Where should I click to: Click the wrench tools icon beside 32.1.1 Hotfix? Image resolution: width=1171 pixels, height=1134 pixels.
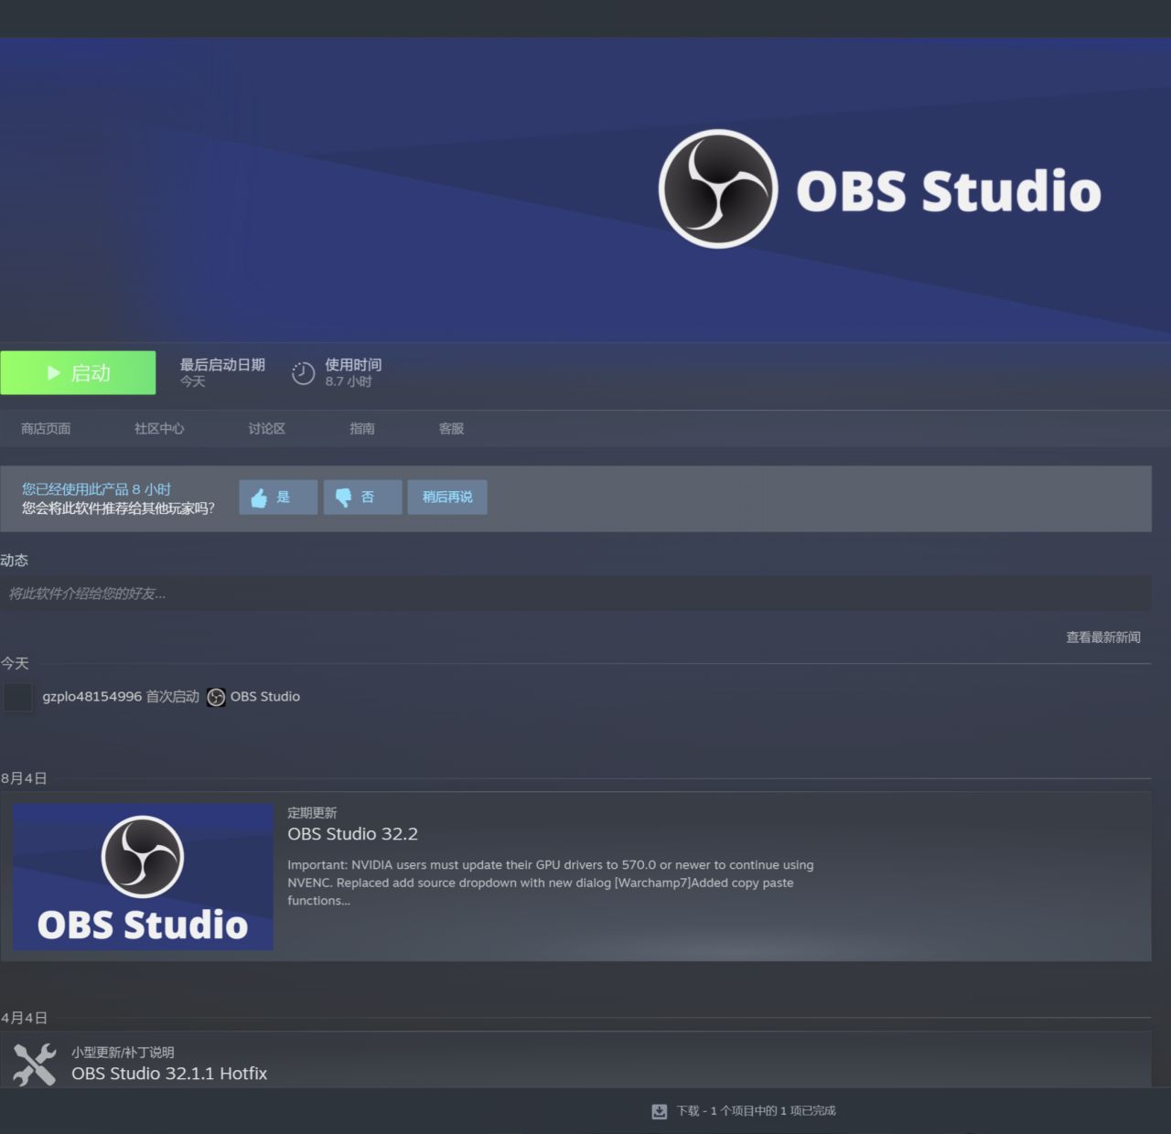[x=35, y=1064]
